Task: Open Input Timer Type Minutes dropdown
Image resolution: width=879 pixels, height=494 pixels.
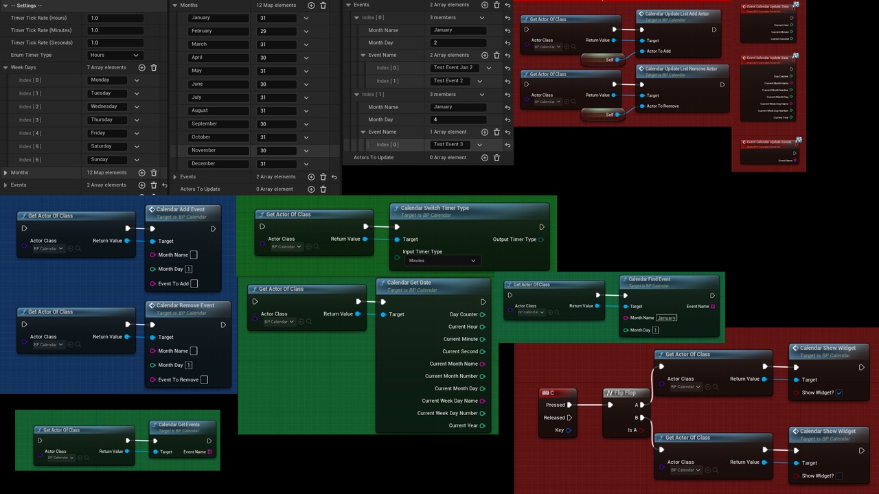Action: point(442,261)
